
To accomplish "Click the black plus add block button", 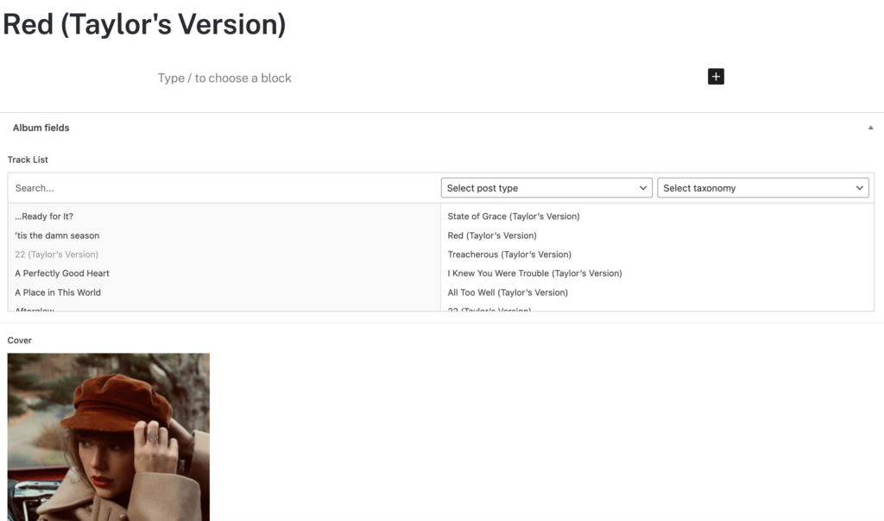I will 716,77.
